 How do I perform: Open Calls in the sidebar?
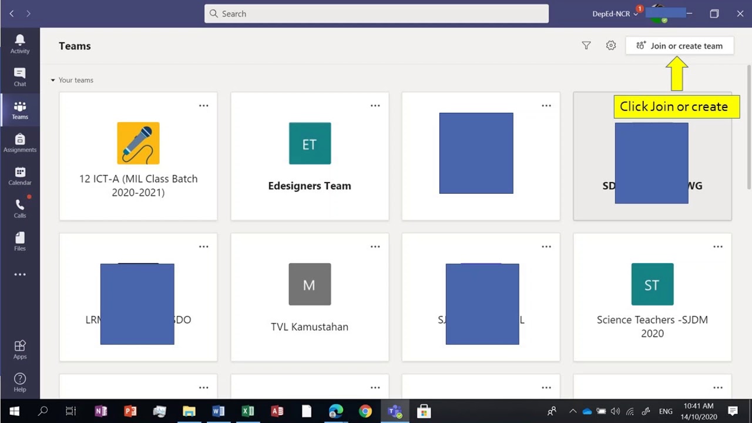20,209
